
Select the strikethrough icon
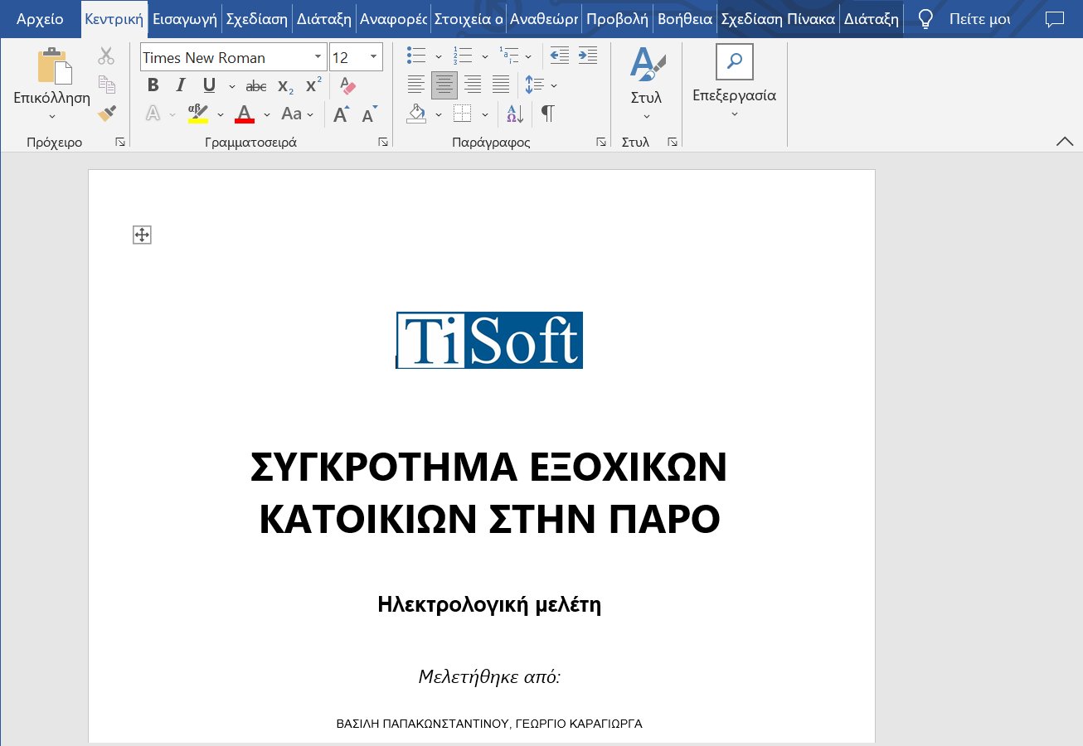pos(256,85)
